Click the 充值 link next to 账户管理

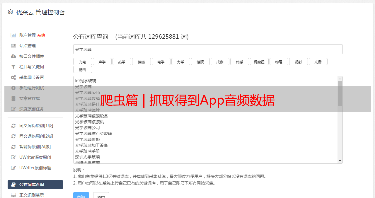pyautogui.click(x=41, y=35)
